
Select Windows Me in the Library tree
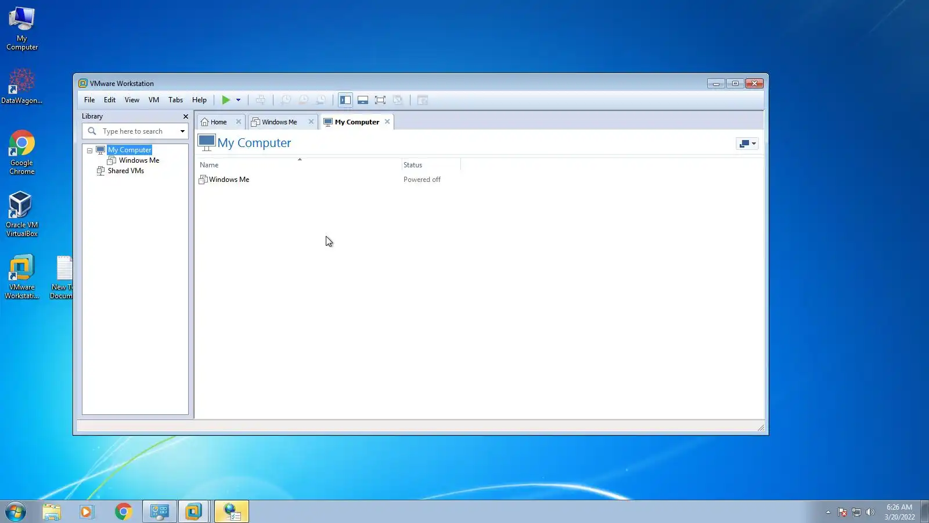pyautogui.click(x=139, y=160)
